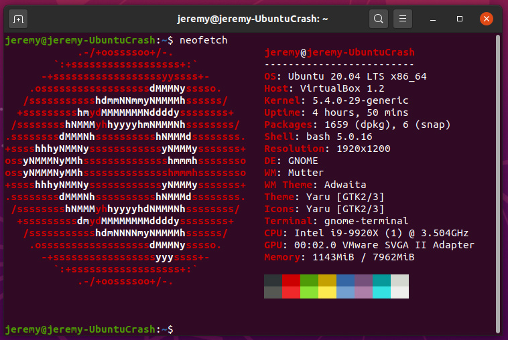The height and width of the screenshot is (340, 508).
Task: Click the Resolution value '1920x1200'
Action: 363,149
